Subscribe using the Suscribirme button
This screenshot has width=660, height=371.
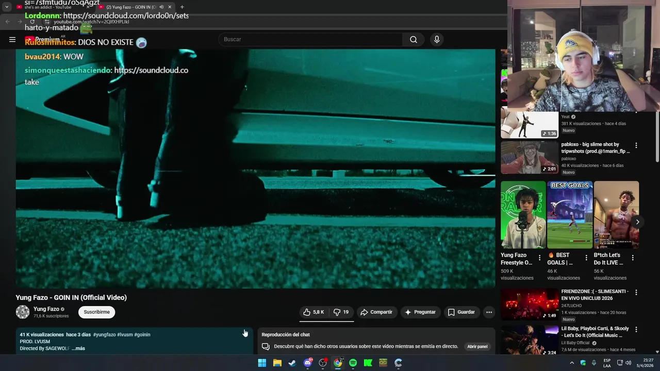tap(97, 312)
